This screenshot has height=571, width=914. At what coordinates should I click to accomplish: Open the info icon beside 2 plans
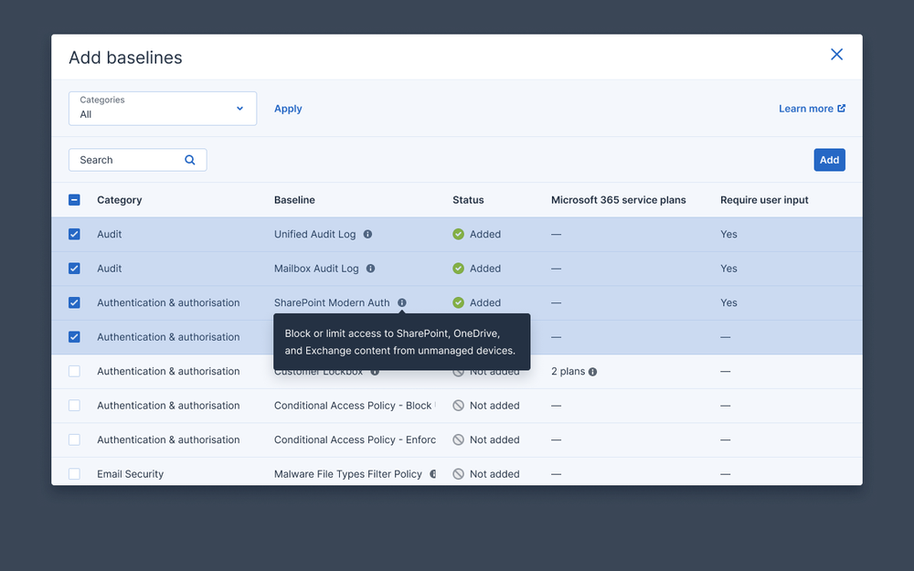(x=590, y=371)
